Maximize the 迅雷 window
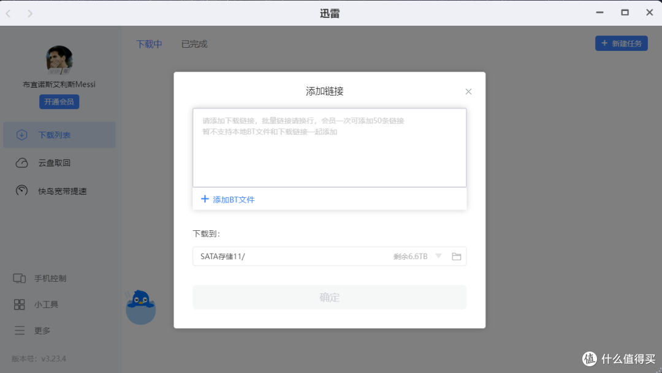Screen dimensions: 662x373 (625, 13)
